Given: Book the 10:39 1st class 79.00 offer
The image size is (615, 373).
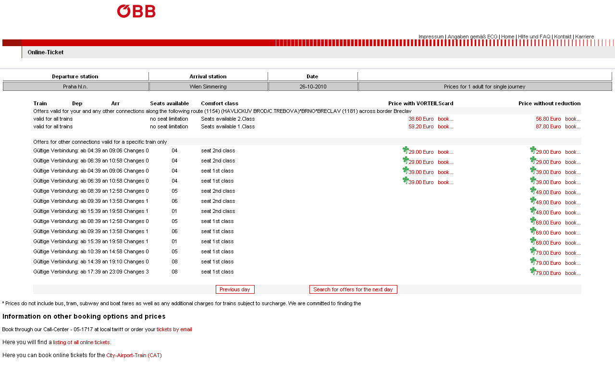Looking at the screenshot, I should pyautogui.click(x=573, y=253).
